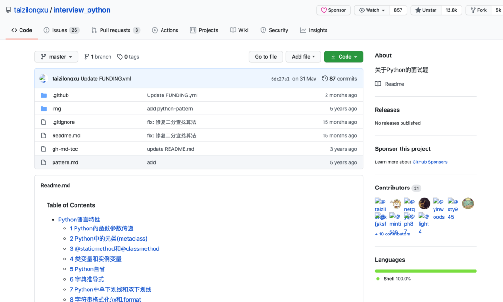Open the img folder
503x302 pixels.
[x=56, y=109]
